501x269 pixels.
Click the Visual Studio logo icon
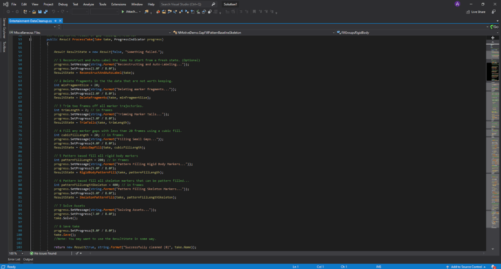click(x=5, y=4)
